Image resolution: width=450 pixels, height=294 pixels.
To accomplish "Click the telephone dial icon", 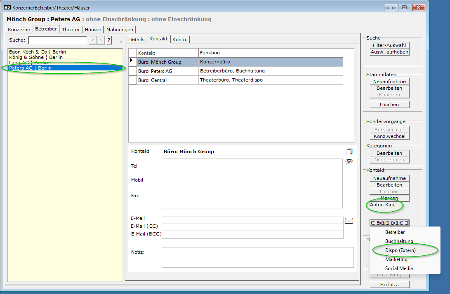I will coord(349,162).
